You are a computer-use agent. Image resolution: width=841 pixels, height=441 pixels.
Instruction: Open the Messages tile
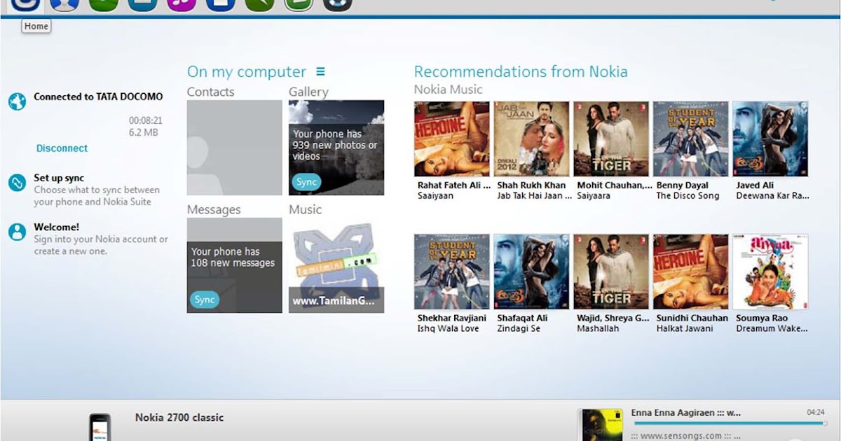(235, 265)
